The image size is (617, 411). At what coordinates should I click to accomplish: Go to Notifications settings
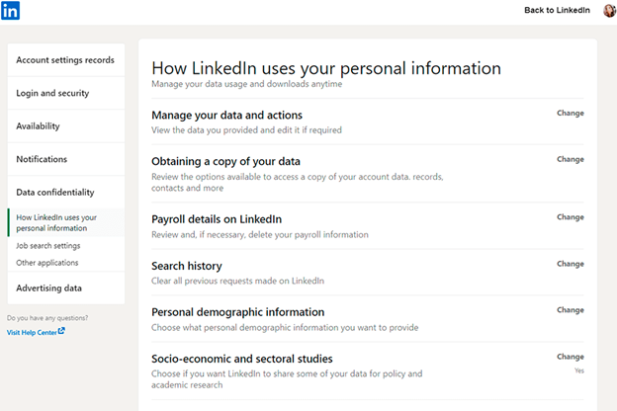(x=42, y=159)
